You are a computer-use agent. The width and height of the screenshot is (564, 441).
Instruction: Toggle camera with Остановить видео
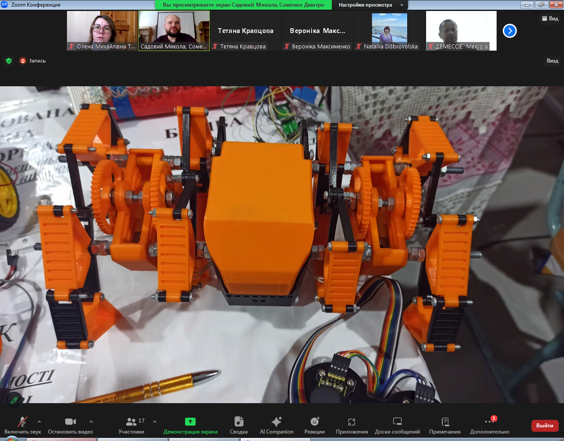(x=70, y=425)
